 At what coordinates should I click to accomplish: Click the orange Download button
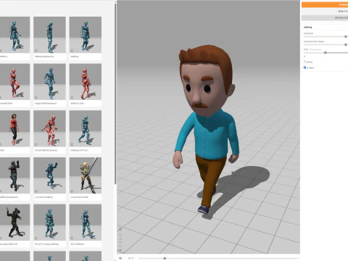(325, 4)
